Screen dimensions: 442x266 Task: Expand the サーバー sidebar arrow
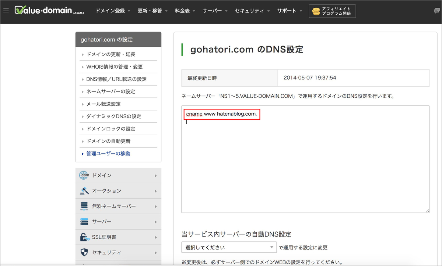pyautogui.click(x=156, y=222)
